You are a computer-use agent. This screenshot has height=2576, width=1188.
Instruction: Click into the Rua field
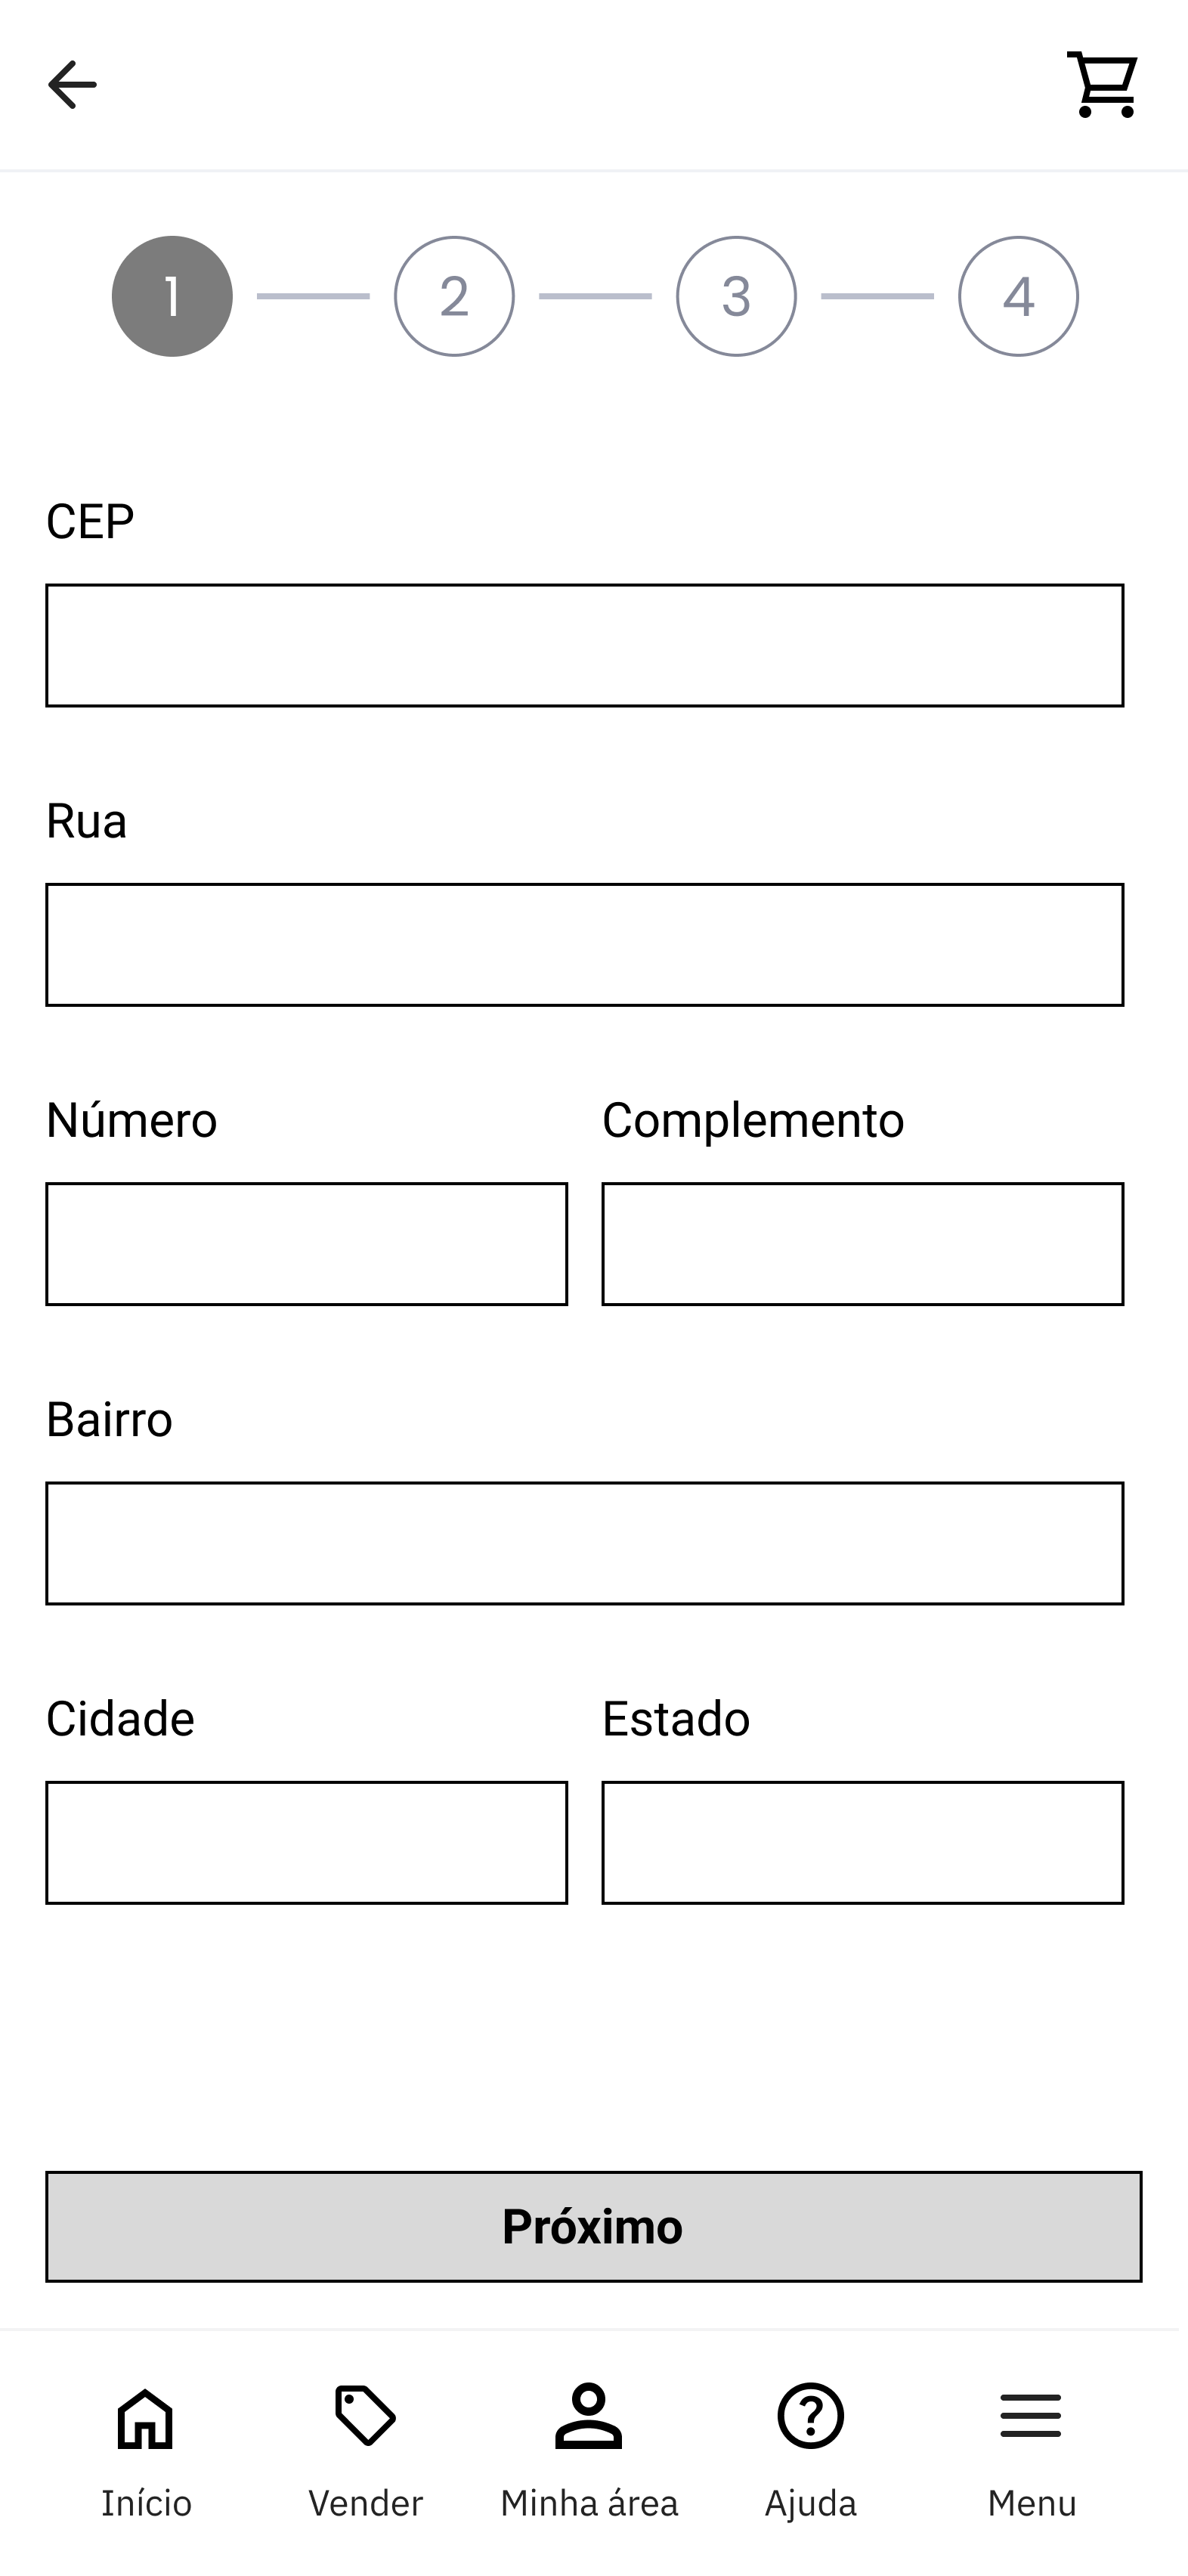coord(585,945)
